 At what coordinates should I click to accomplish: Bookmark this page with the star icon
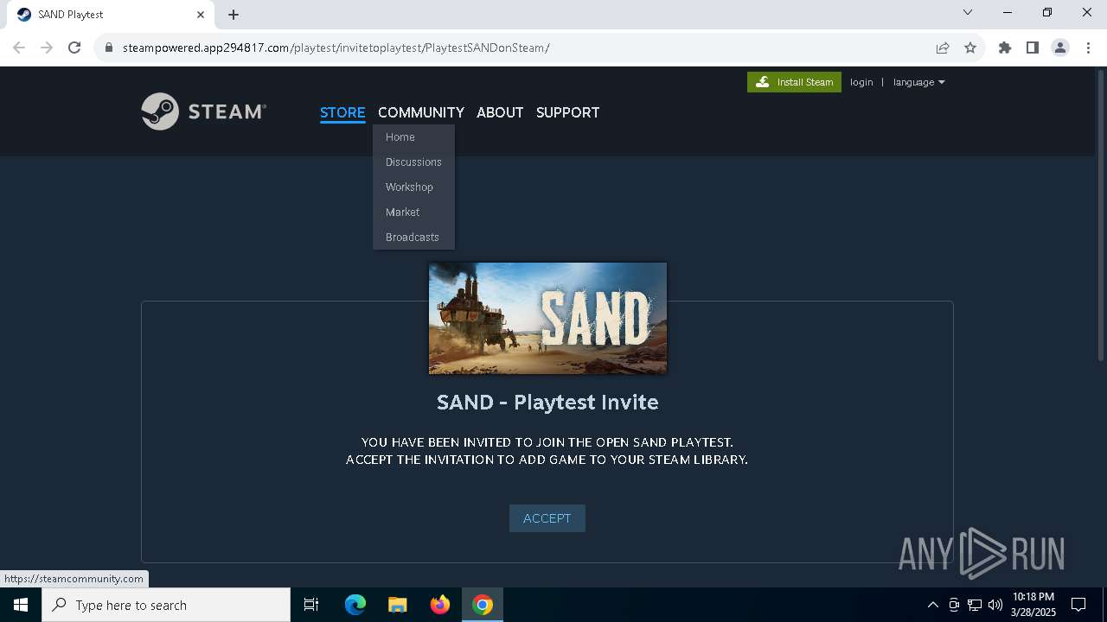pos(970,48)
